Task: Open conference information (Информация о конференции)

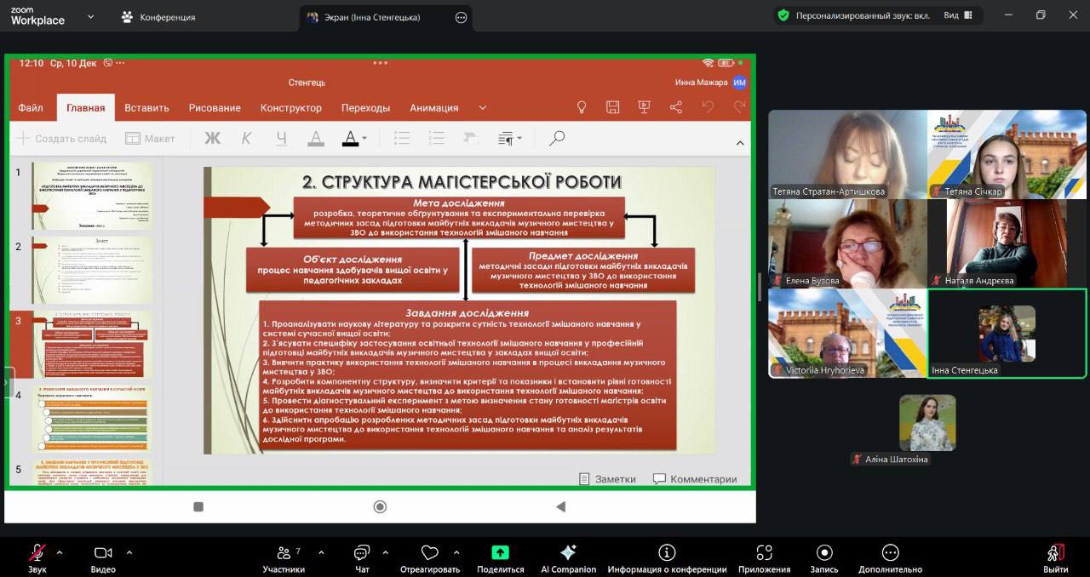Action: pyautogui.click(x=667, y=558)
